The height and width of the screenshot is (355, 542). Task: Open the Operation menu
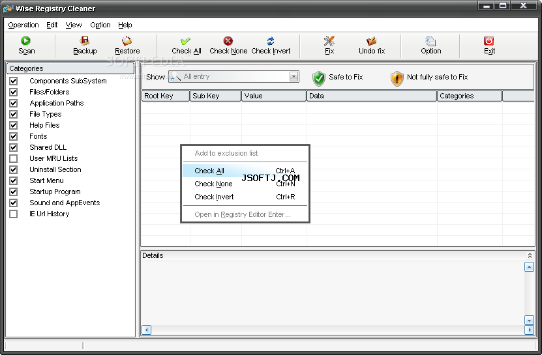[x=23, y=25]
